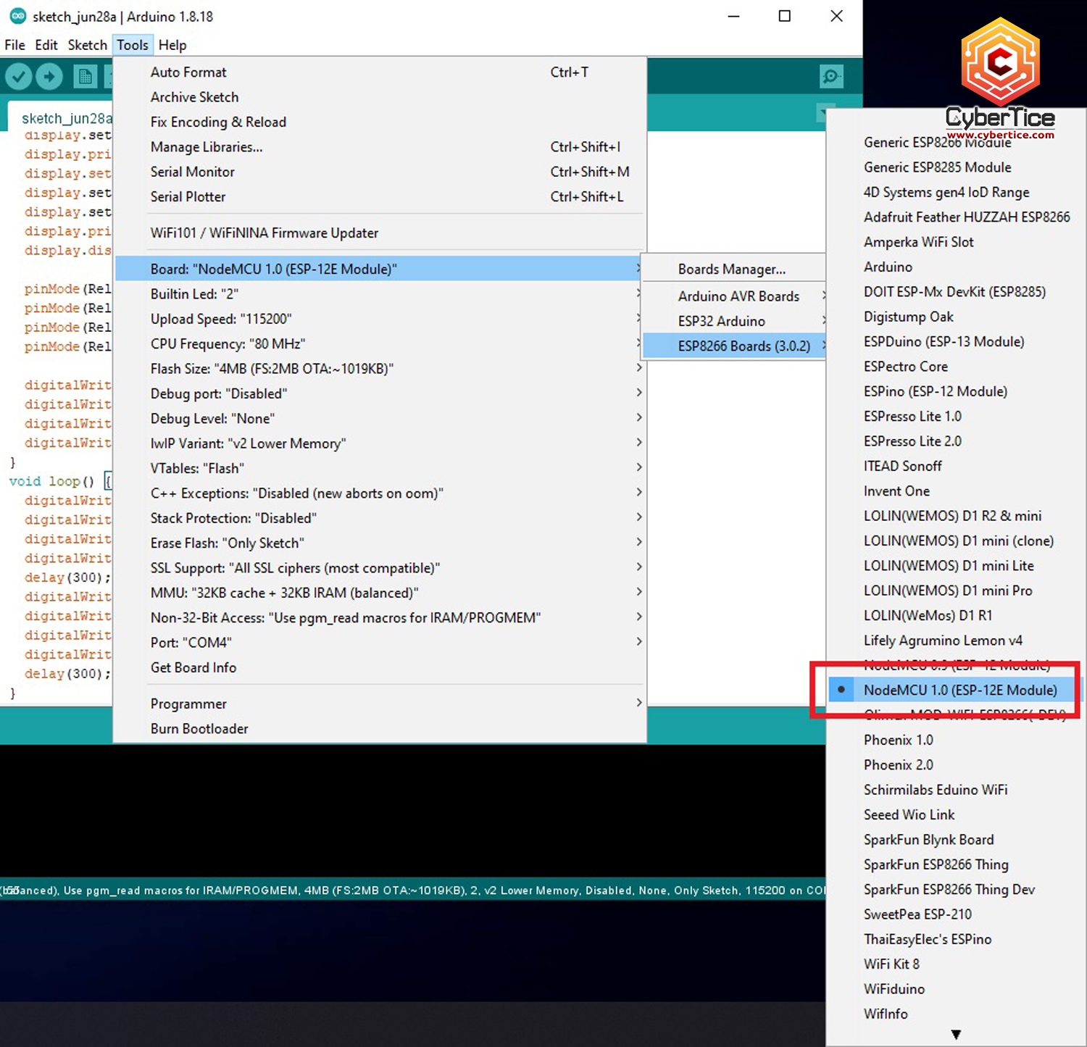Viewport: 1087px width, 1047px height.
Task: Click the Verify checkmark toolbar button
Action: [19, 76]
